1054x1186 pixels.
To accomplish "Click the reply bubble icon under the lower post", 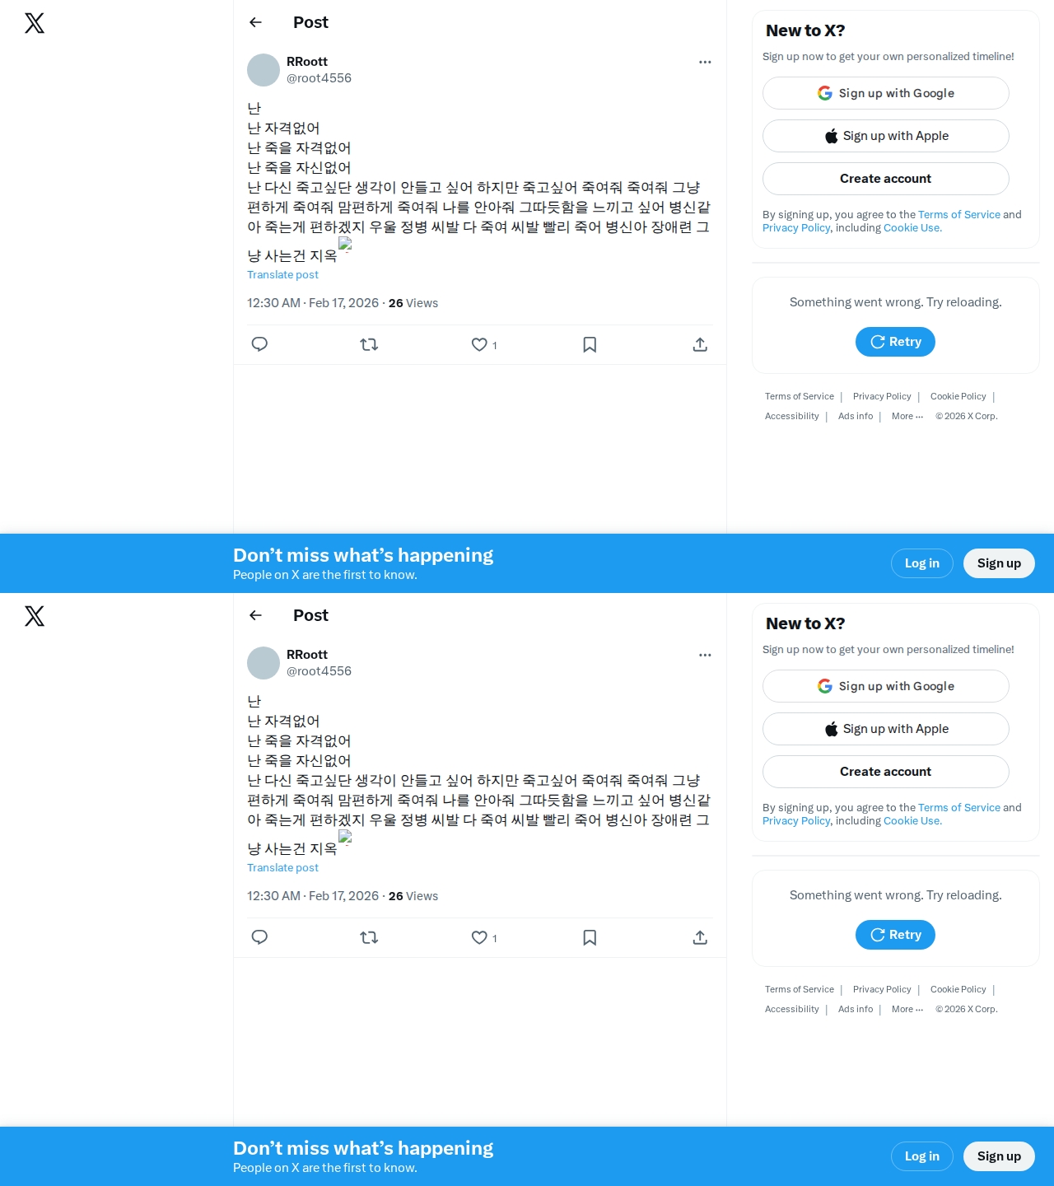I will pyautogui.click(x=259, y=937).
